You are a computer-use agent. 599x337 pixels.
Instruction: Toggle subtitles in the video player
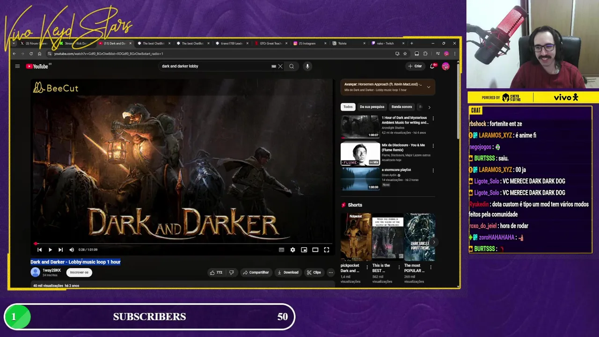[281, 250]
